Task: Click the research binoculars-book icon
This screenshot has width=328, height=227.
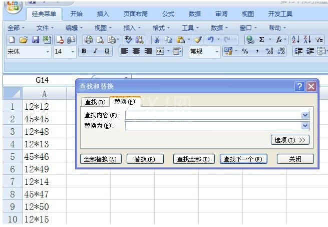Action: (x=140, y=40)
